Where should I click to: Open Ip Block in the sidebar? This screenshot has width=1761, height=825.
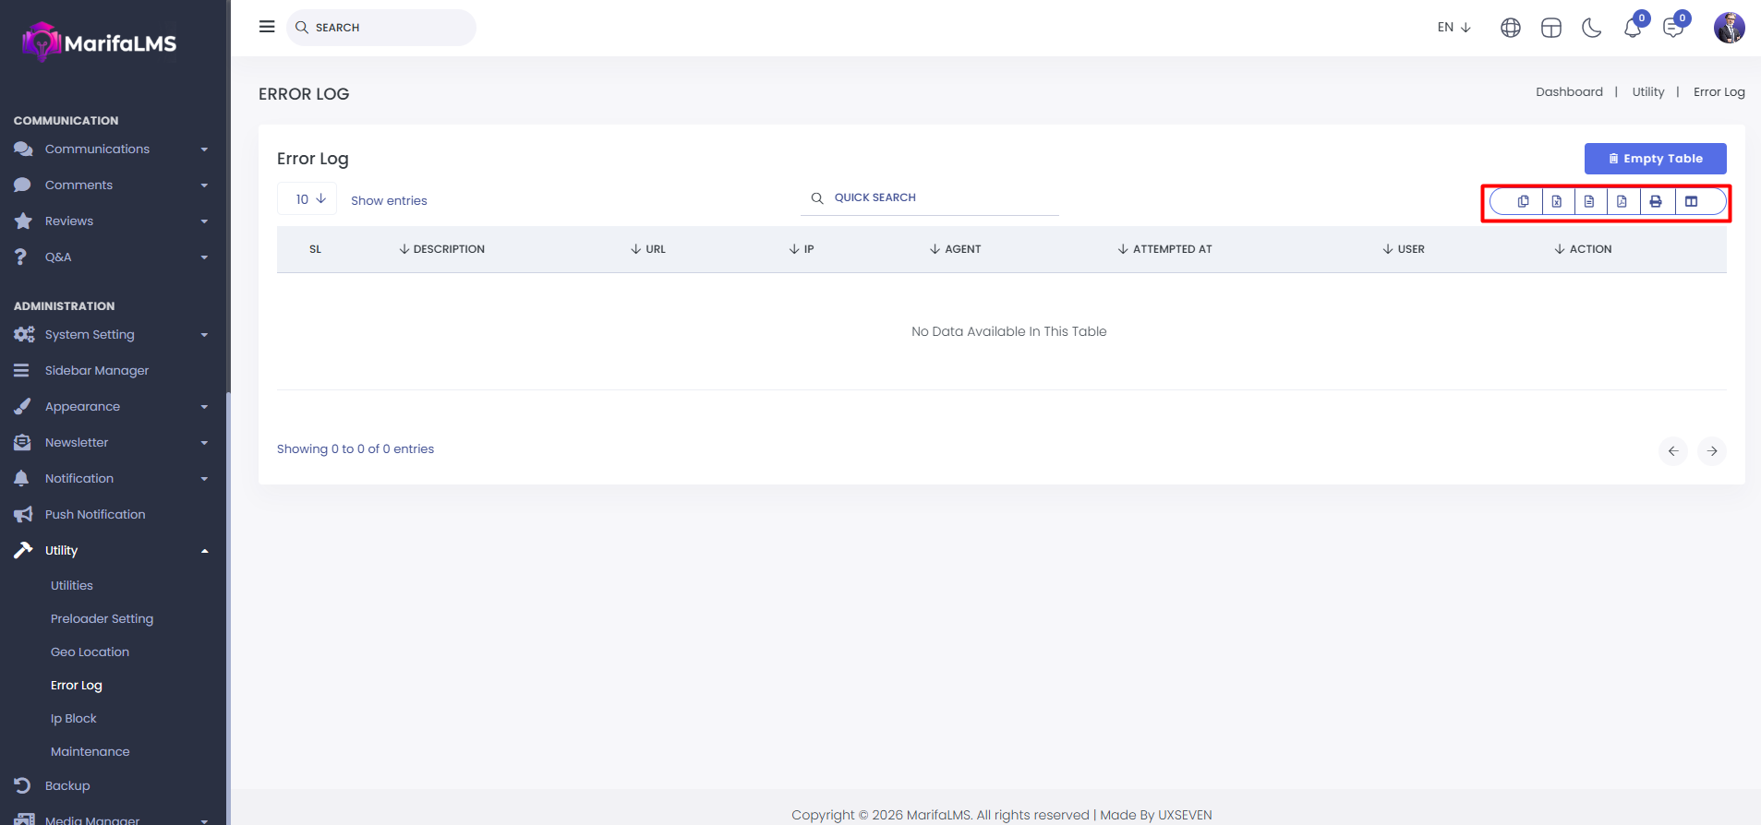(74, 719)
